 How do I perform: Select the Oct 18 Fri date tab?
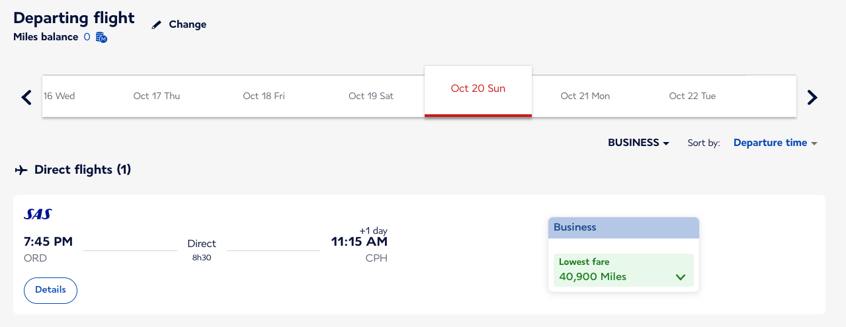(264, 96)
